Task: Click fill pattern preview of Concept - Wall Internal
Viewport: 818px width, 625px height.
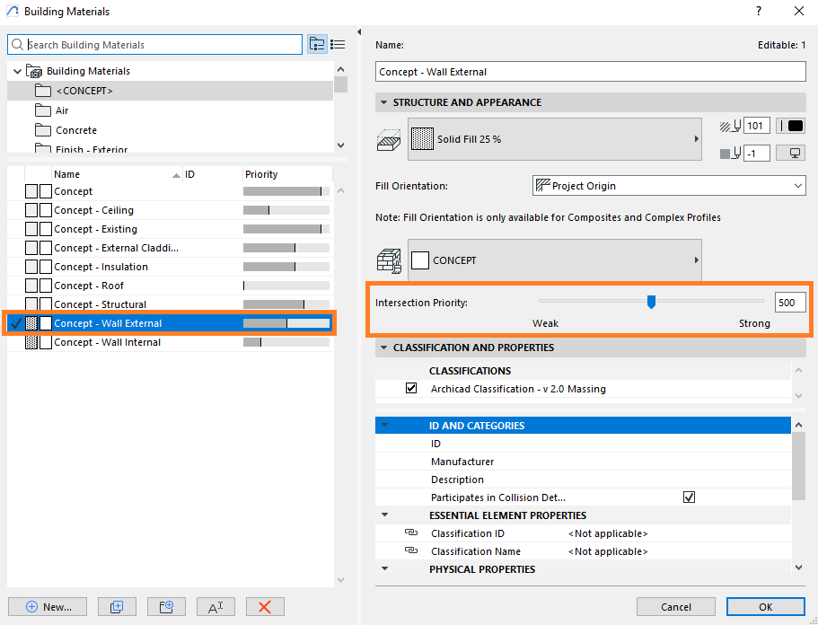Action: coord(31,342)
